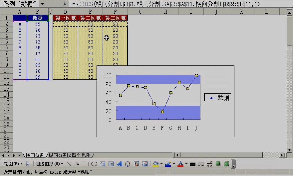Insert a Text Box from drawing toolbar

coord(103,164)
